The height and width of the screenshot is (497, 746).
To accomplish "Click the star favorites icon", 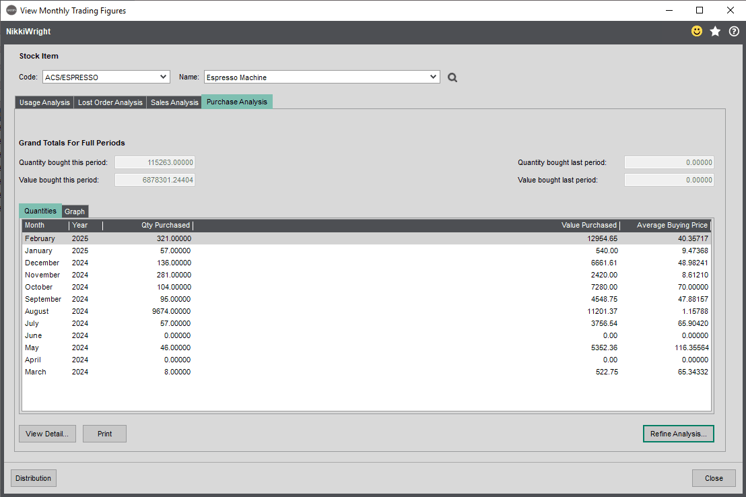I will pyautogui.click(x=715, y=32).
